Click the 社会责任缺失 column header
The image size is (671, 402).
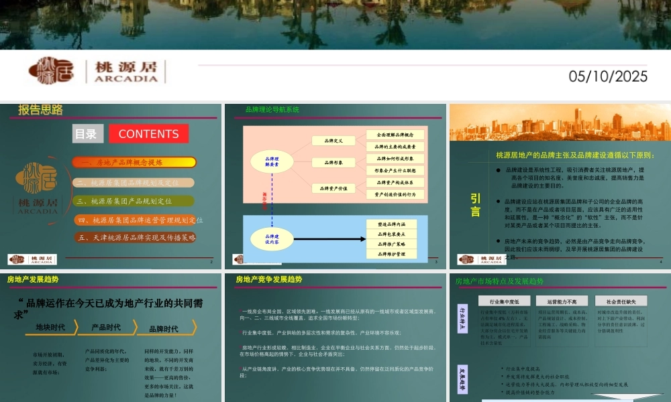[x=621, y=301]
